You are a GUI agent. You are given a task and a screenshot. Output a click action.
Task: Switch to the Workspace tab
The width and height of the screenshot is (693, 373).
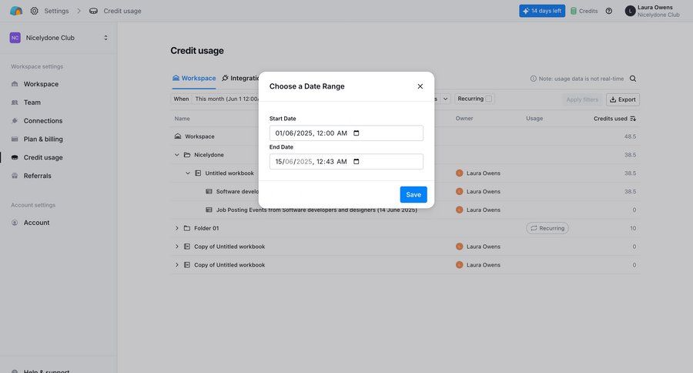194,79
